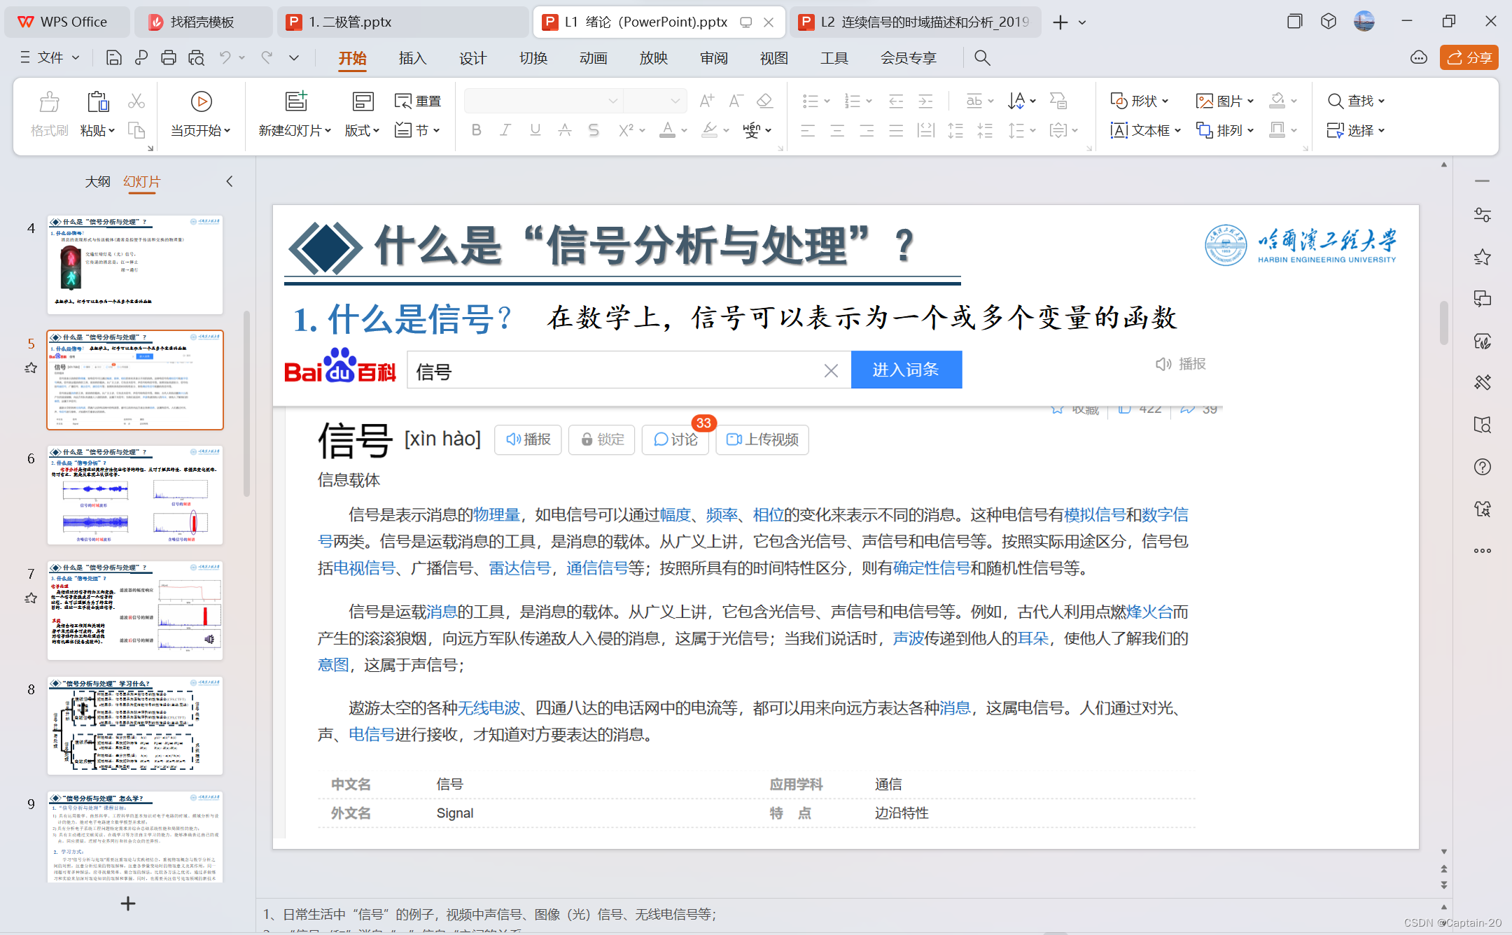Viewport: 1512px width, 935px height.
Task: Toggle italic formatting button
Action: (x=505, y=130)
